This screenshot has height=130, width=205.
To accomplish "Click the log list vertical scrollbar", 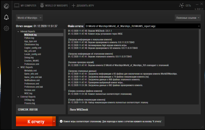I will (x=65, y=60).
